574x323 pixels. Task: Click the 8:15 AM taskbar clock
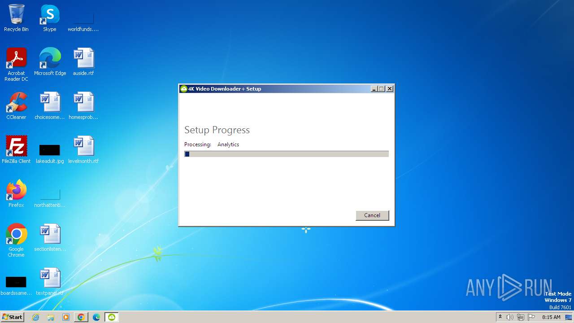(551, 317)
